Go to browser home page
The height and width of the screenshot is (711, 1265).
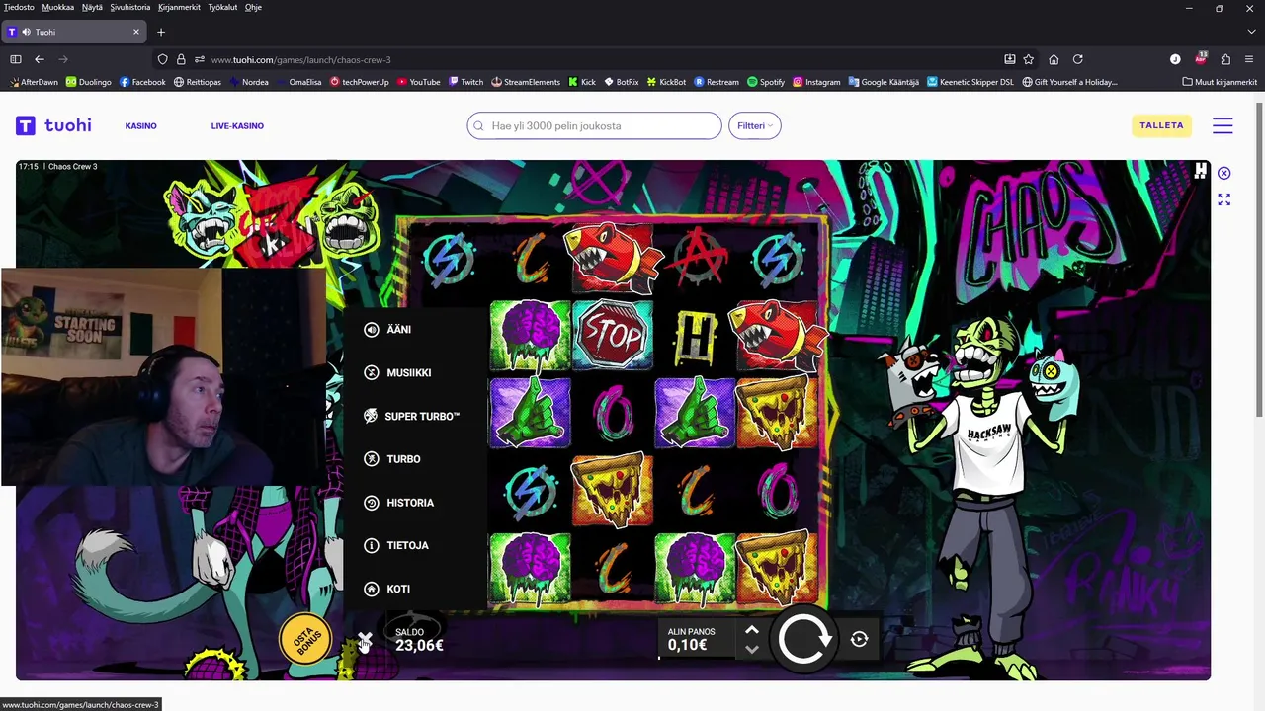click(1054, 59)
